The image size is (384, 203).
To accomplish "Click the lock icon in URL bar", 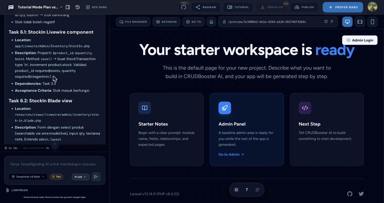I will (224, 22).
